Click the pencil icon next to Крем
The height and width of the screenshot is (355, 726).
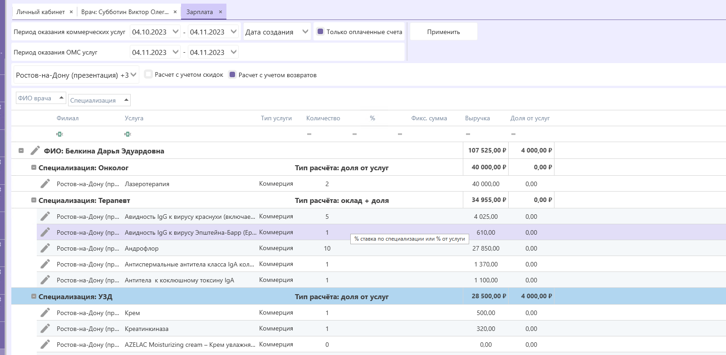pos(45,312)
